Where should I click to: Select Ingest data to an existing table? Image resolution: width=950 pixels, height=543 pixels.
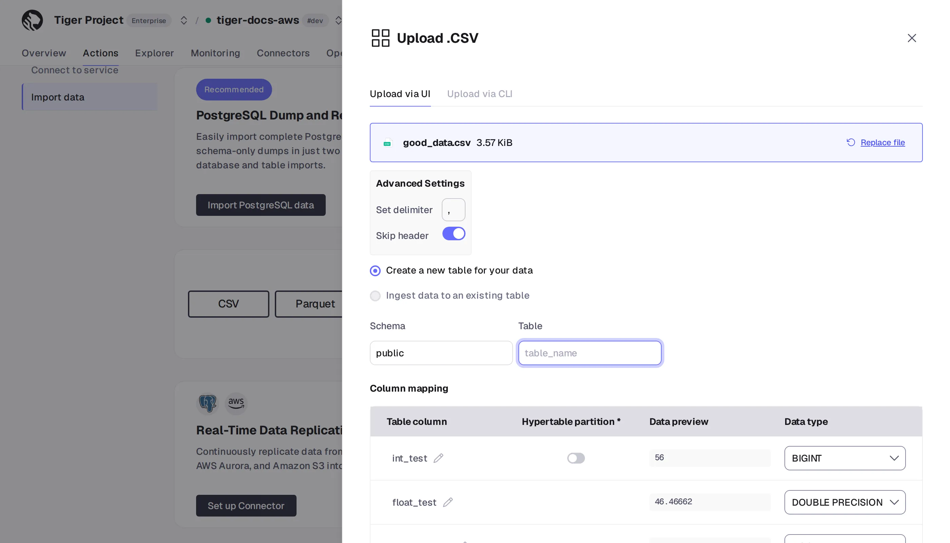pos(375,296)
